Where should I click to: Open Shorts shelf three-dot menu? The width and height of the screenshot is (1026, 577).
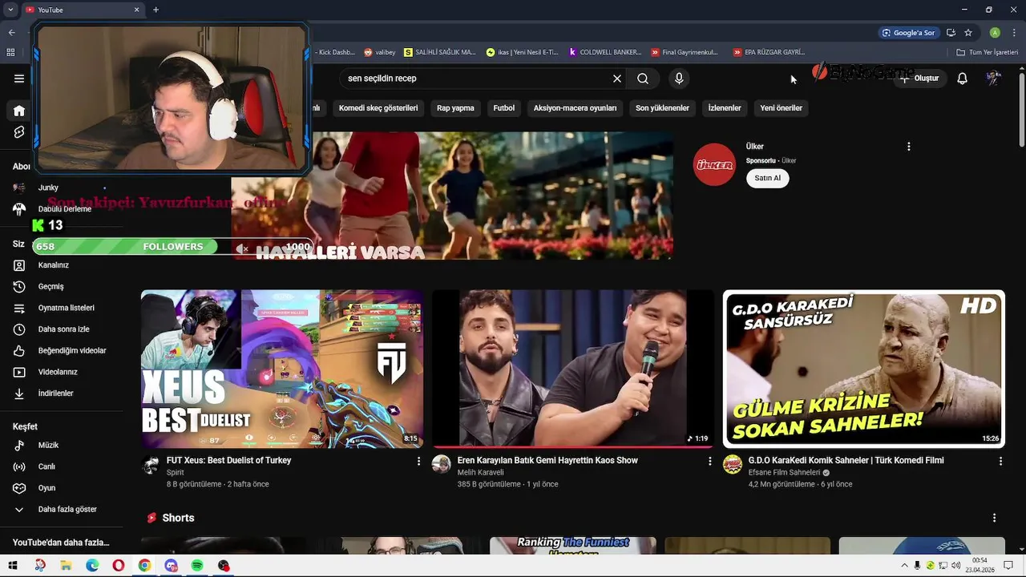point(994,518)
